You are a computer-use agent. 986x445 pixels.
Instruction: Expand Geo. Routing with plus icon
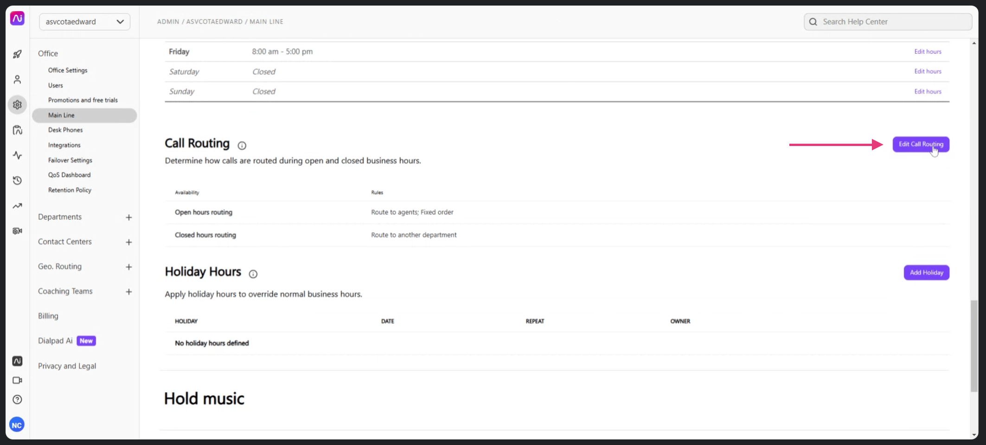[129, 267]
